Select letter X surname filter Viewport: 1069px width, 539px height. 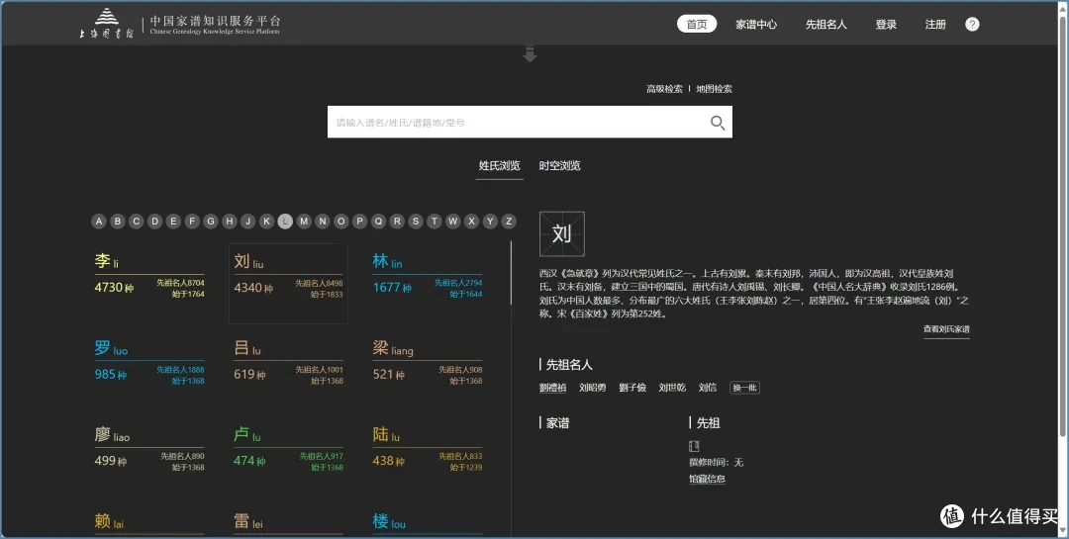point(471,222)
